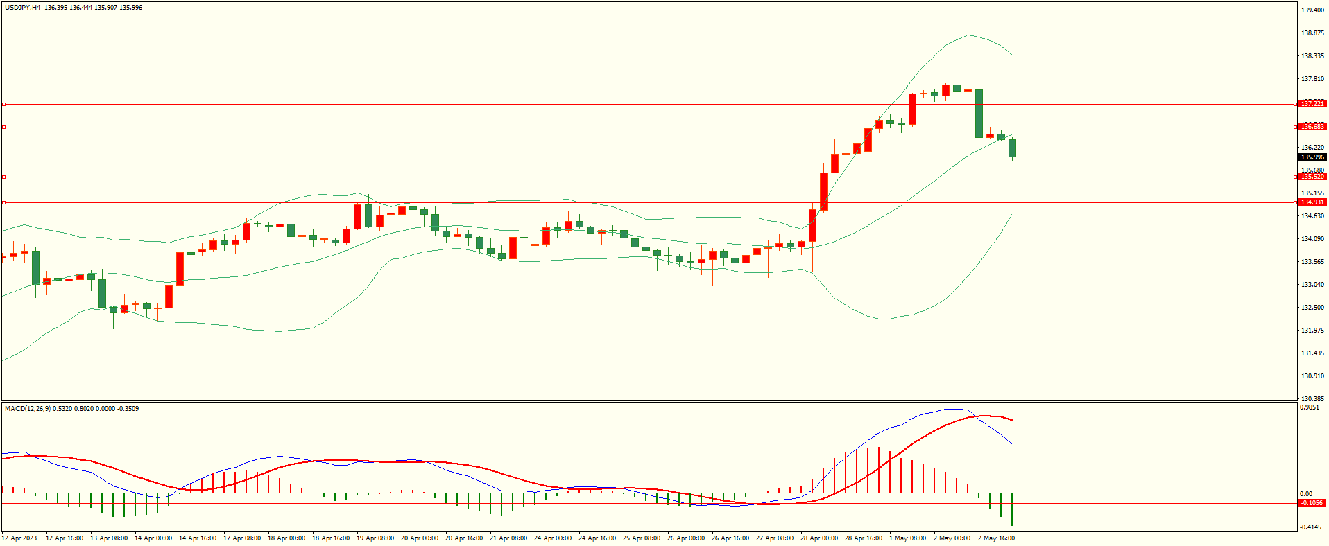Click the 12 Apr 16:00 time label

pos(65,538)
